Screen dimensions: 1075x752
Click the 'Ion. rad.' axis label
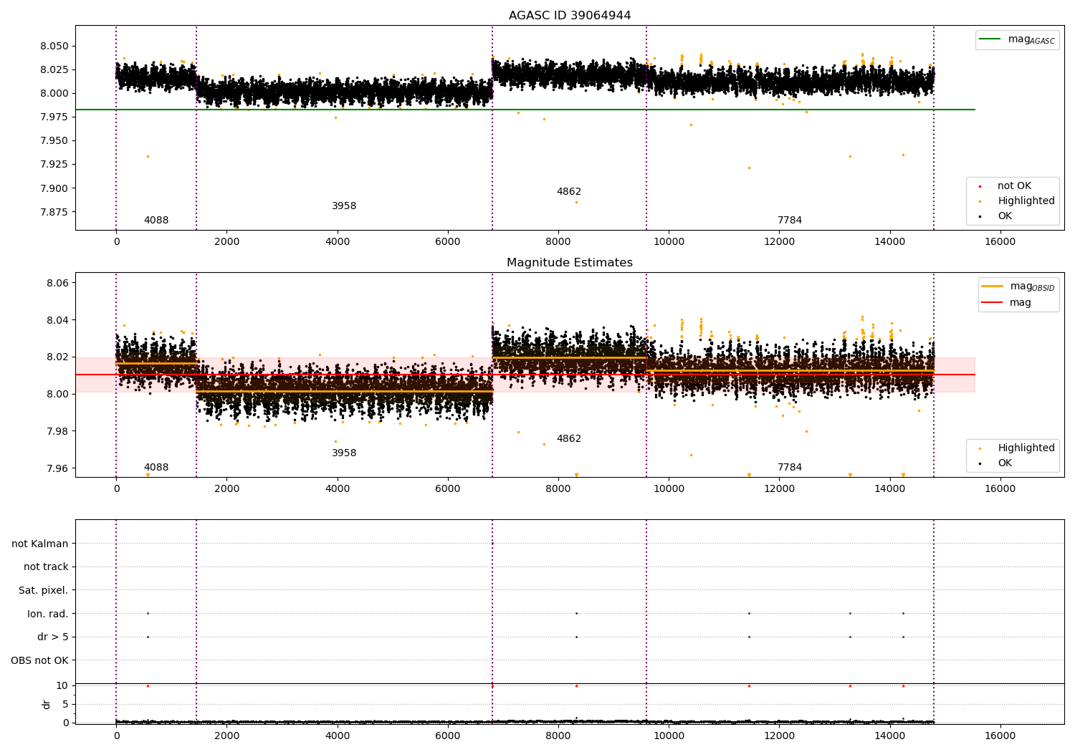[x=48, y=614]
